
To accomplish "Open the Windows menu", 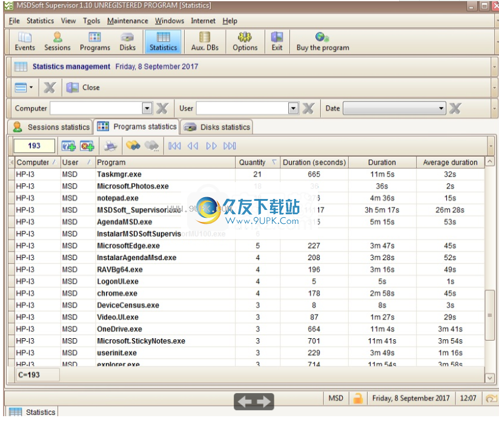I will (x=170, y=21).
